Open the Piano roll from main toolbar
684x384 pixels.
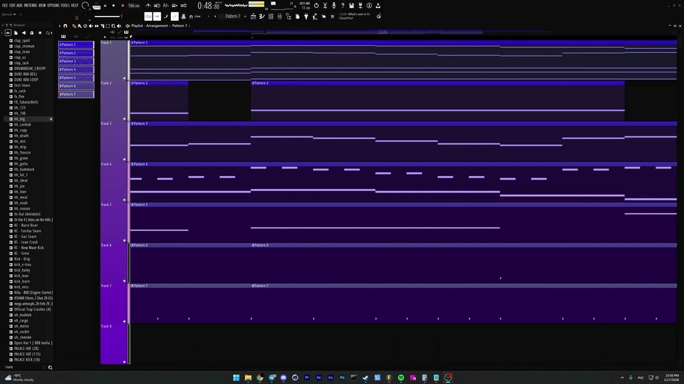click(262, 17)
